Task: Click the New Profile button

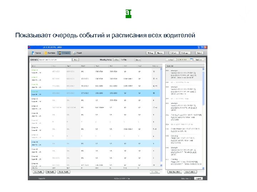Action: coord(38,172)
